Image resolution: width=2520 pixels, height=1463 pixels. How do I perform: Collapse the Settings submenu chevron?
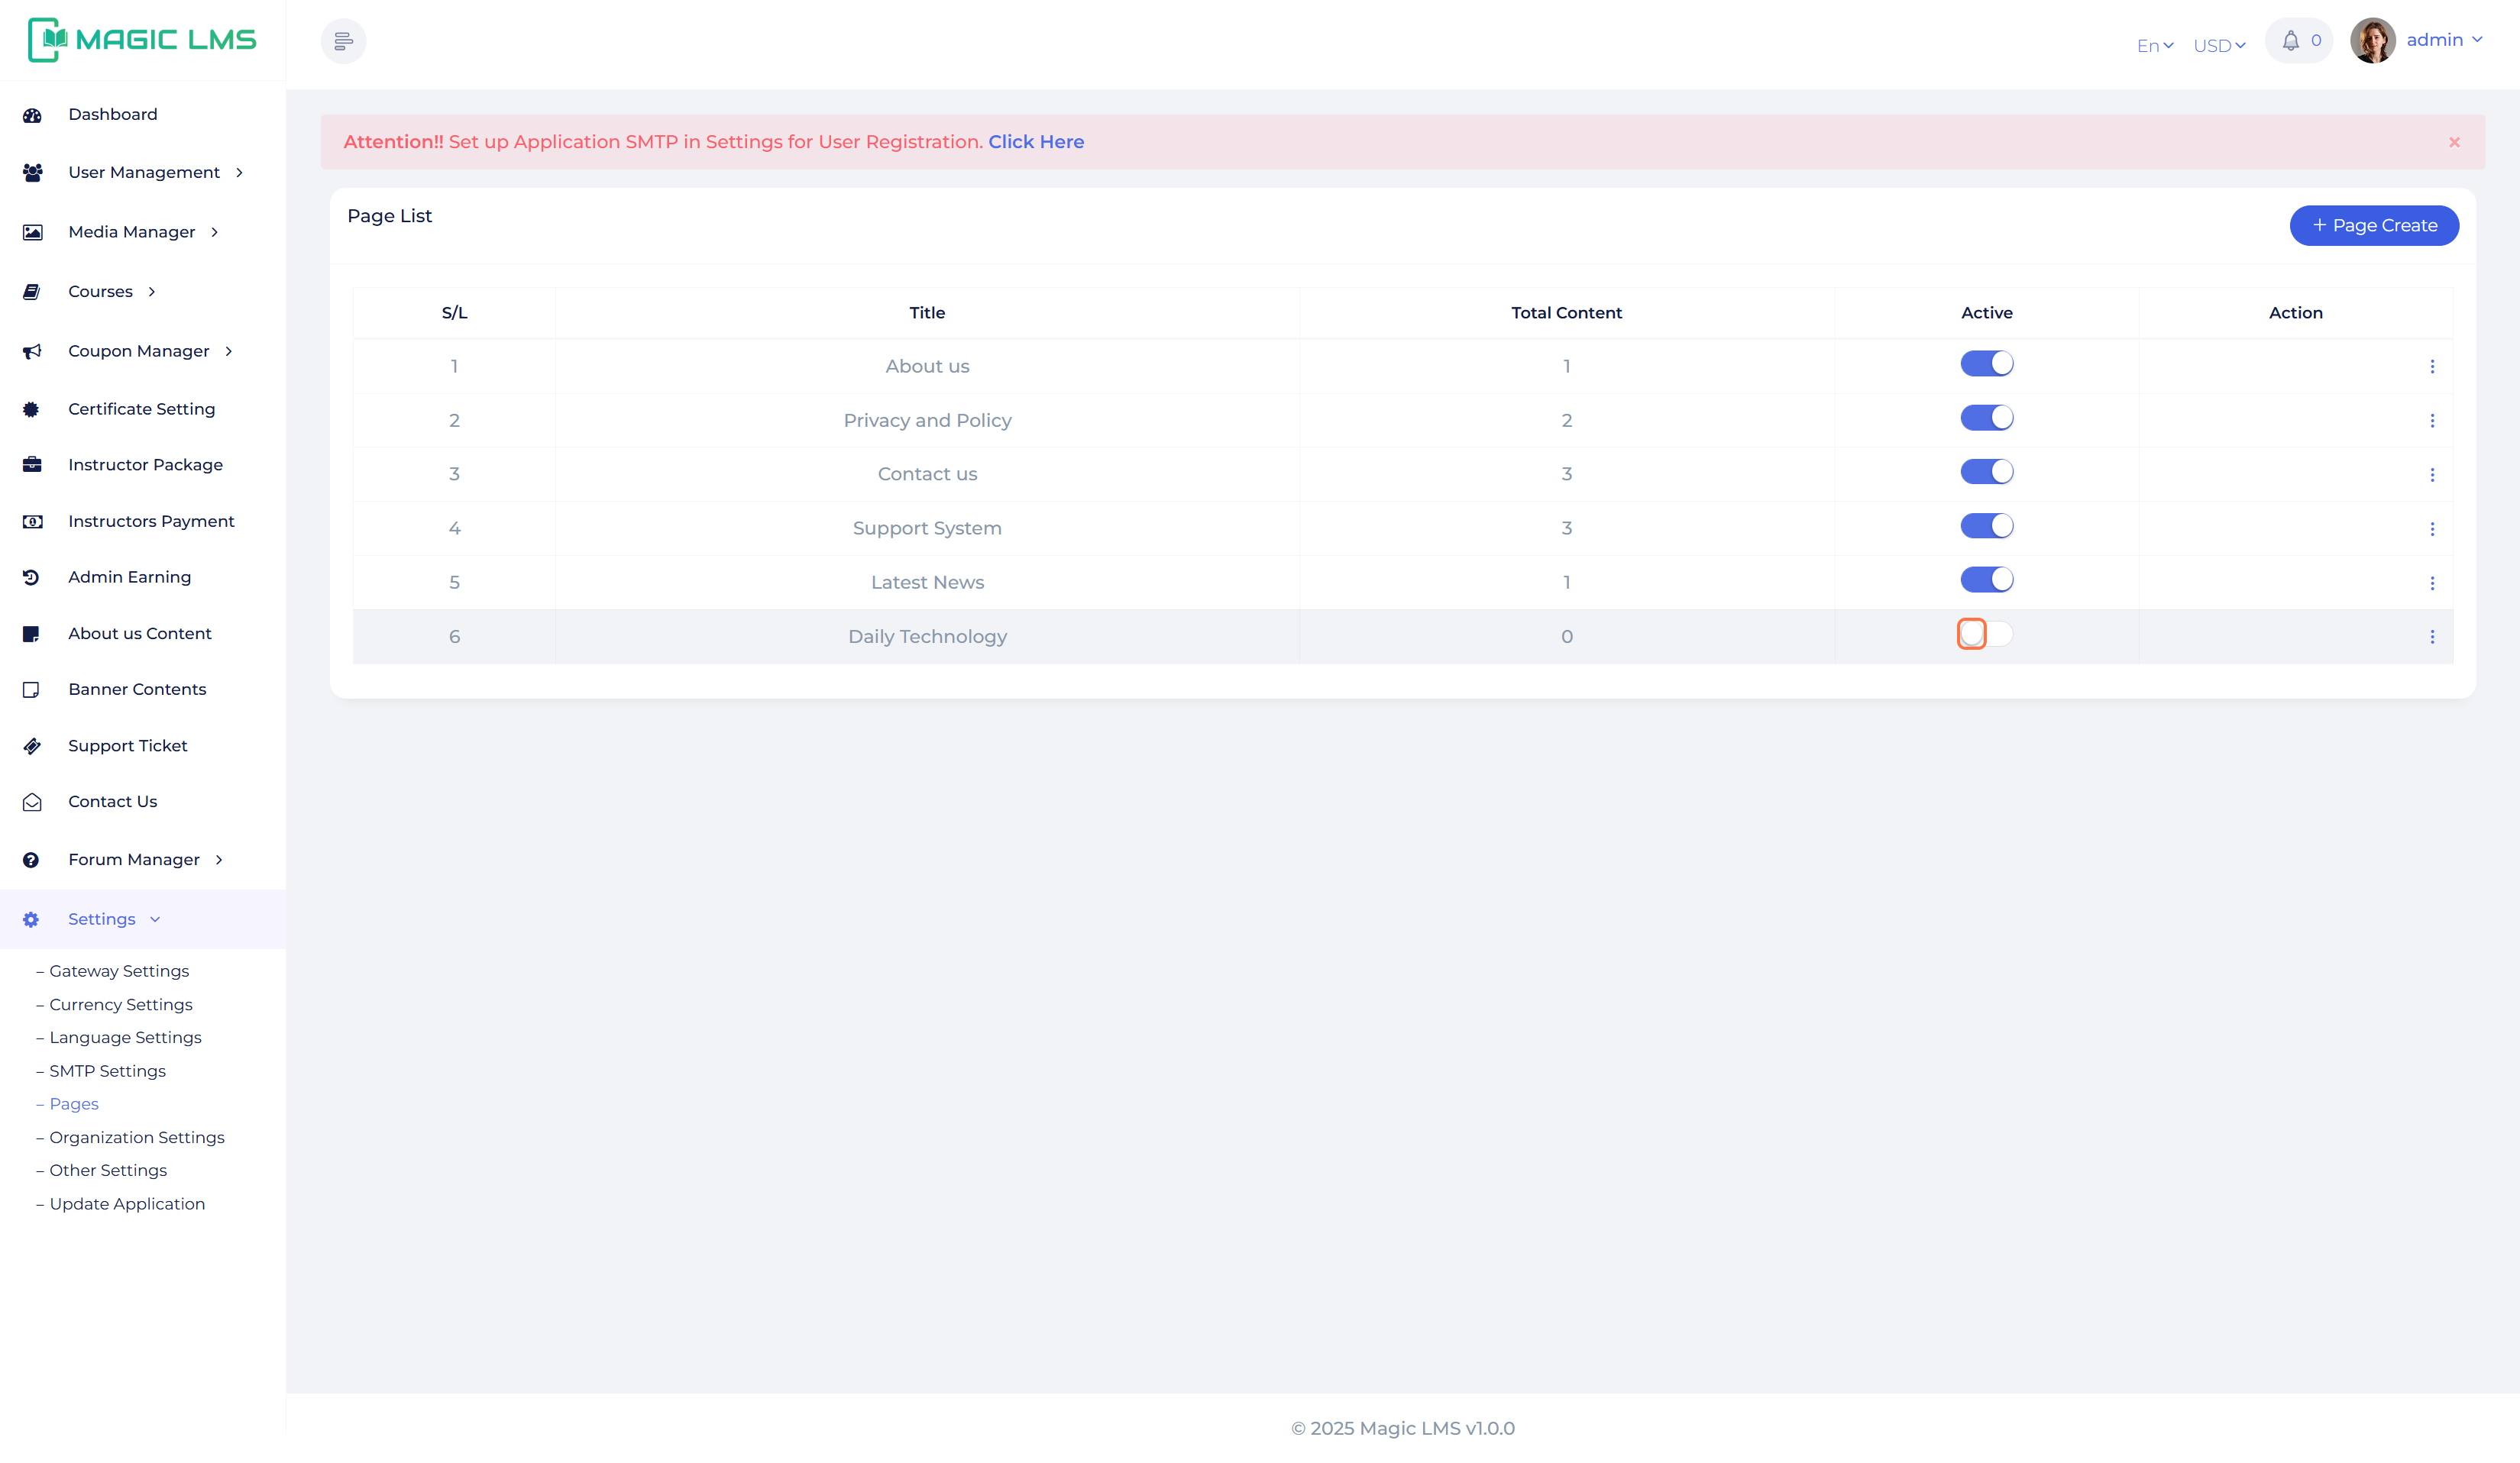click(x=155, y=919)
